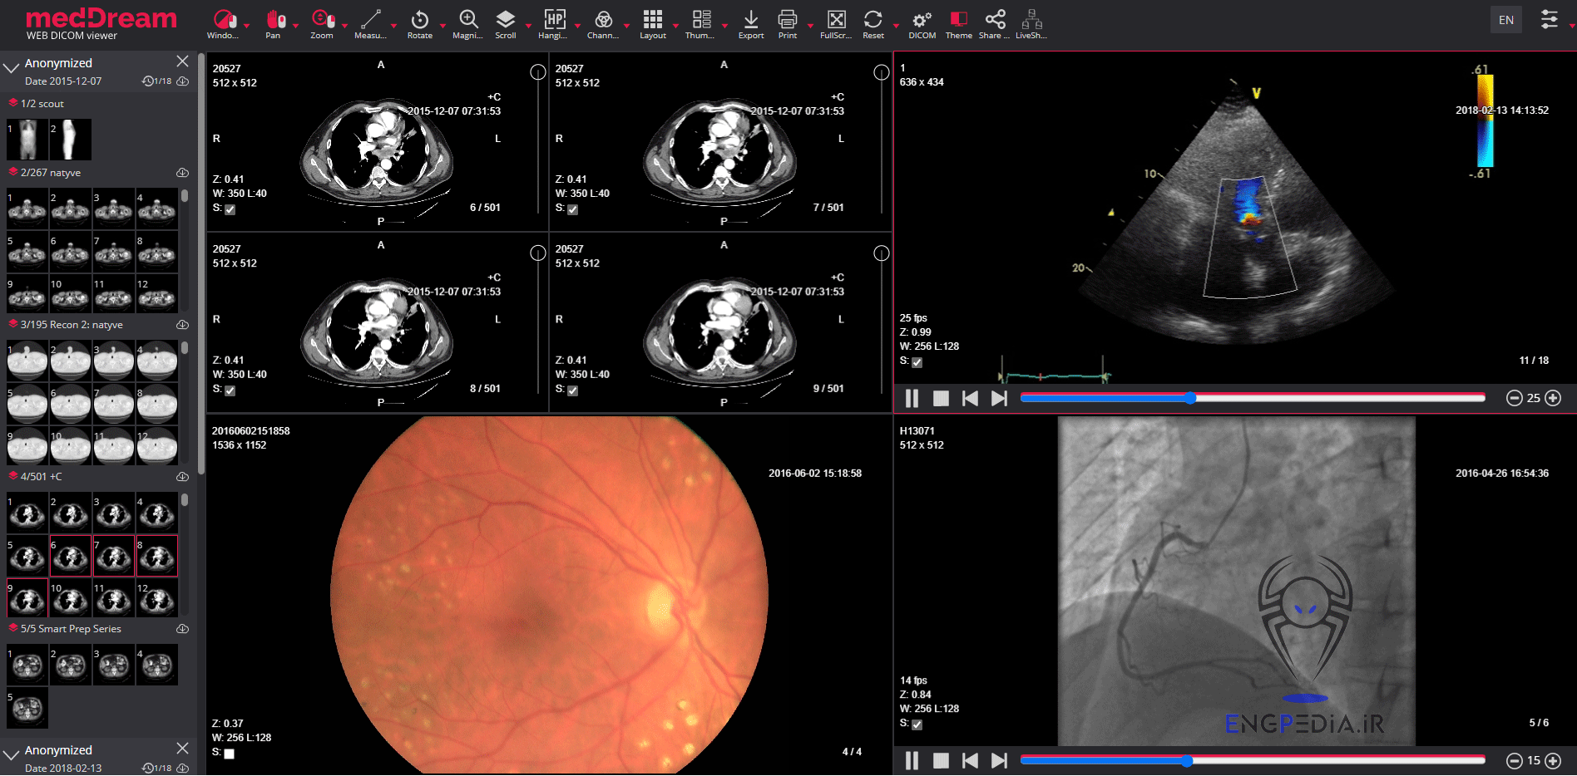
Task: Collapse the Anonymized 2015-12-07 study
Action: pos(11,68)
